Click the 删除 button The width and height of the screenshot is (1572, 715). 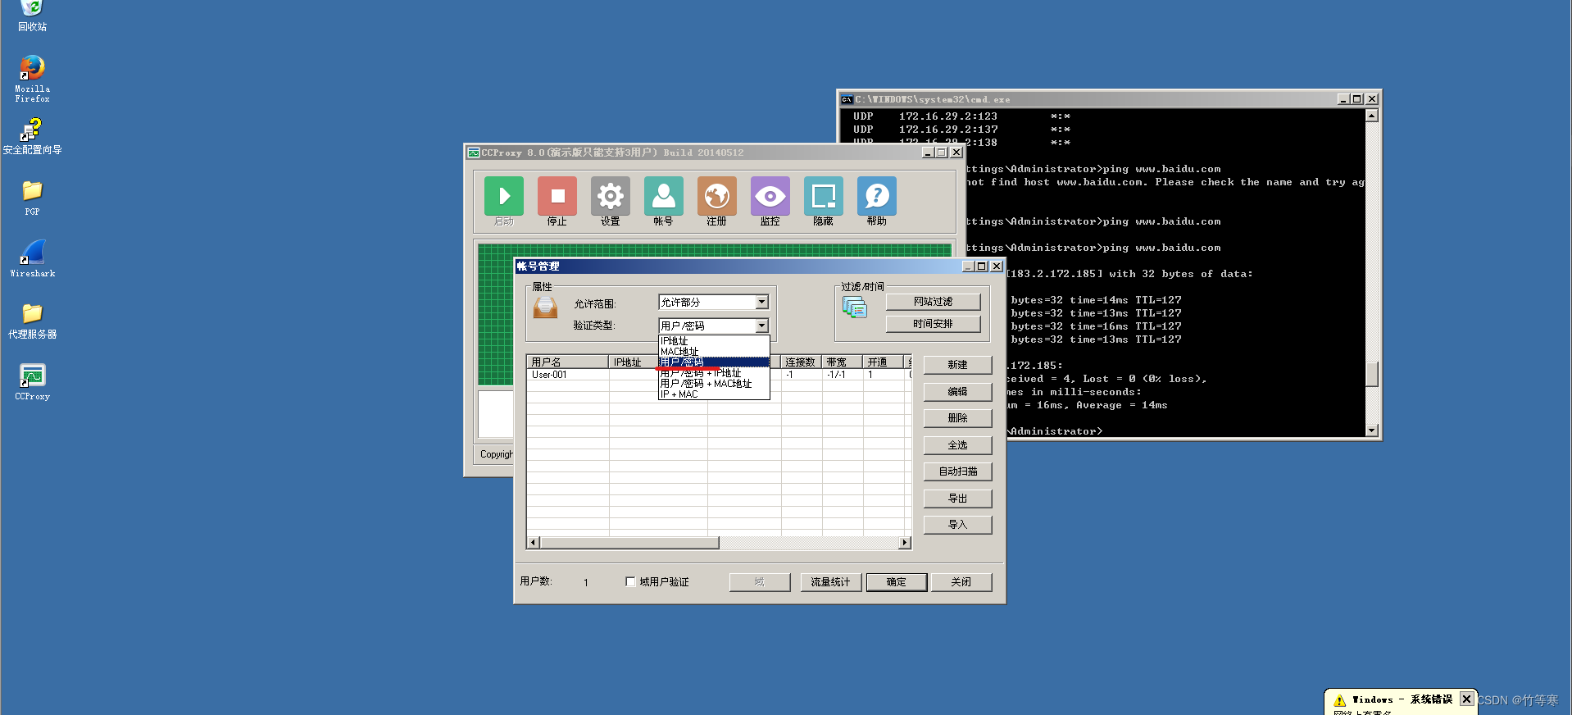(x=957, y=418)
